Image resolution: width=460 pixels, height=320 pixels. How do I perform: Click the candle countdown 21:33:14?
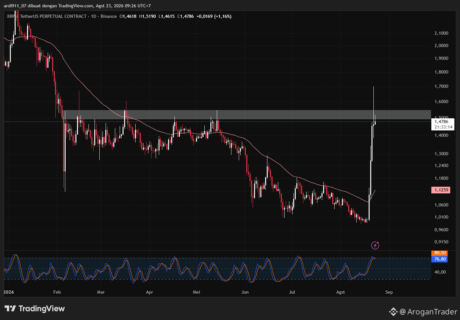443,127
